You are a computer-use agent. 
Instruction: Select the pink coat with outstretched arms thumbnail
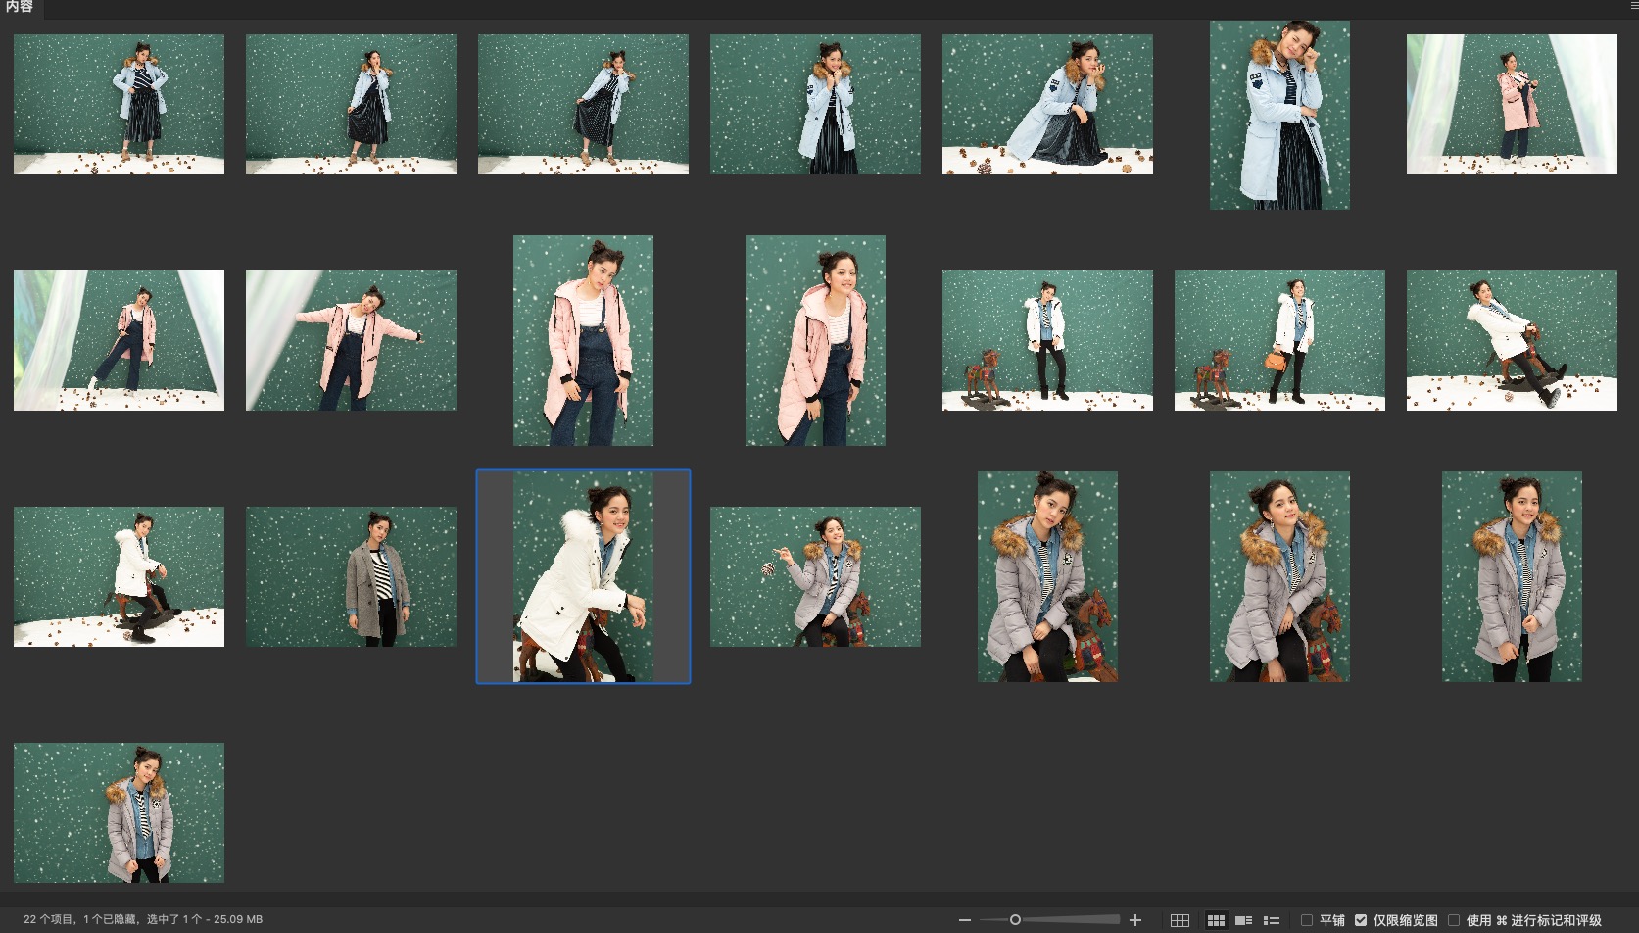coord(351,341)
